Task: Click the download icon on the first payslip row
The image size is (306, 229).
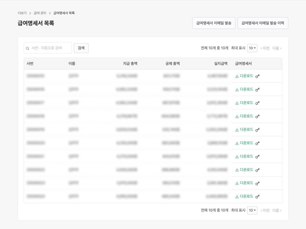Action: point(237,76)
